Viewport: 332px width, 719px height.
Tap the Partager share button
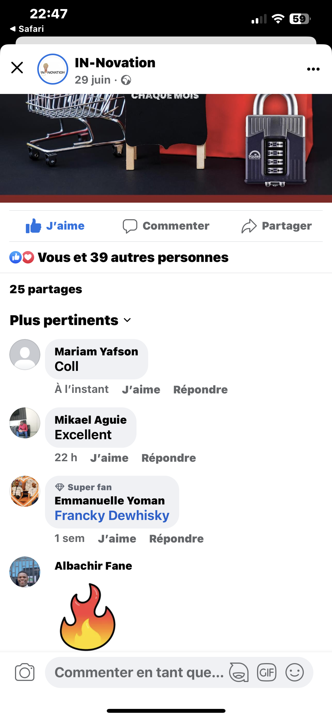coord(276,226)
